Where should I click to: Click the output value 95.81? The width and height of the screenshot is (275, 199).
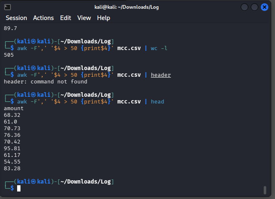click(x=12, y=149)
